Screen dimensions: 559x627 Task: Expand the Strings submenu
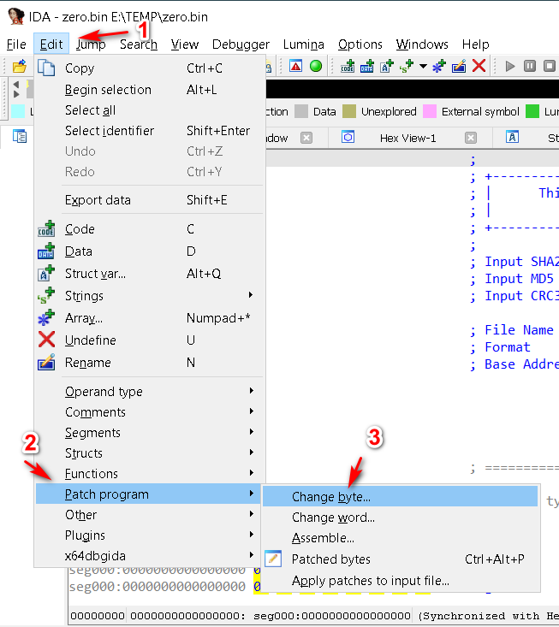[150, 296]
